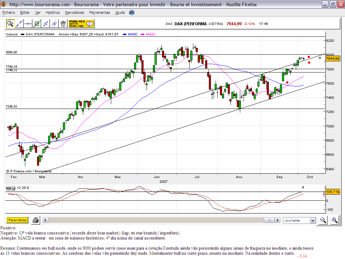The image size is (345, 259).
Task: Click the Publiez cette analyse button
Action: click(x=81, y=24)
